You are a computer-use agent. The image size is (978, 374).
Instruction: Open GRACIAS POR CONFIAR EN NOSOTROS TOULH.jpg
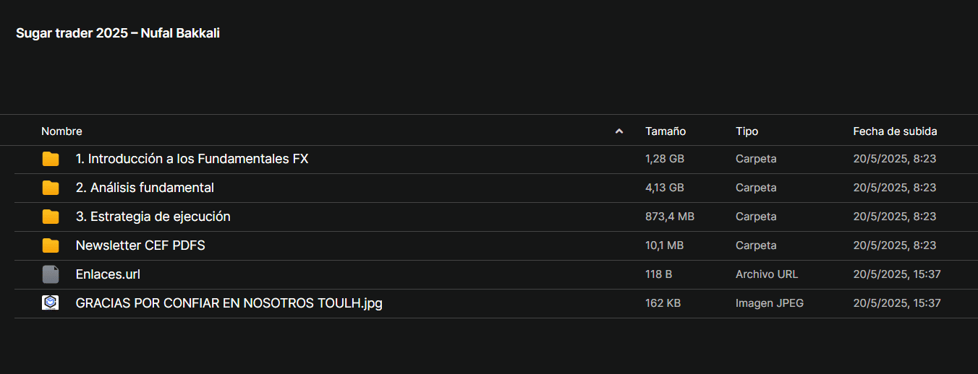229,303
